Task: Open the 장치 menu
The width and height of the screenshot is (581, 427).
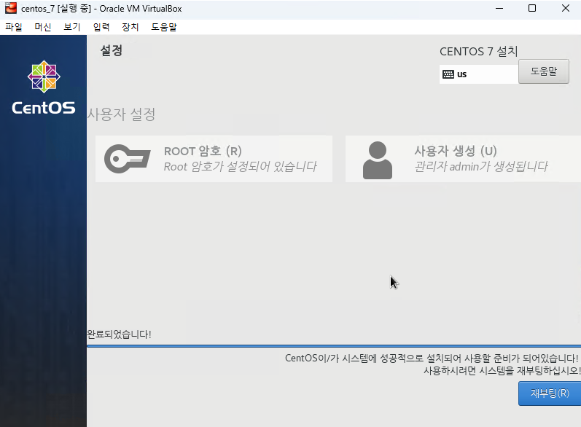Action: click(x=130, y=27)
